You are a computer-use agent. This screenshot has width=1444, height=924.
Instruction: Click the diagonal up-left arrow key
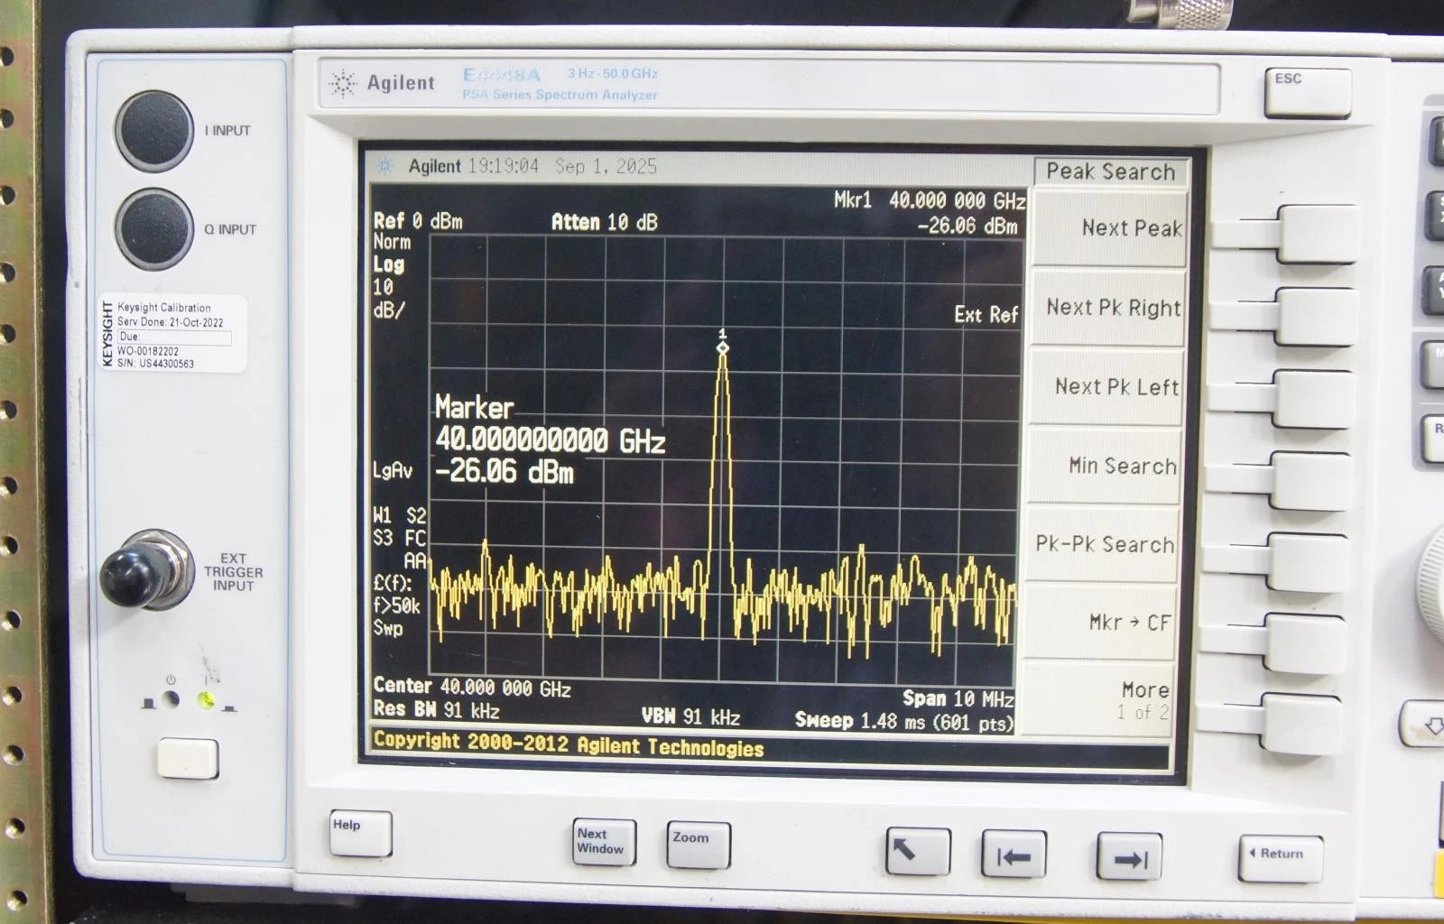[918, 851]
